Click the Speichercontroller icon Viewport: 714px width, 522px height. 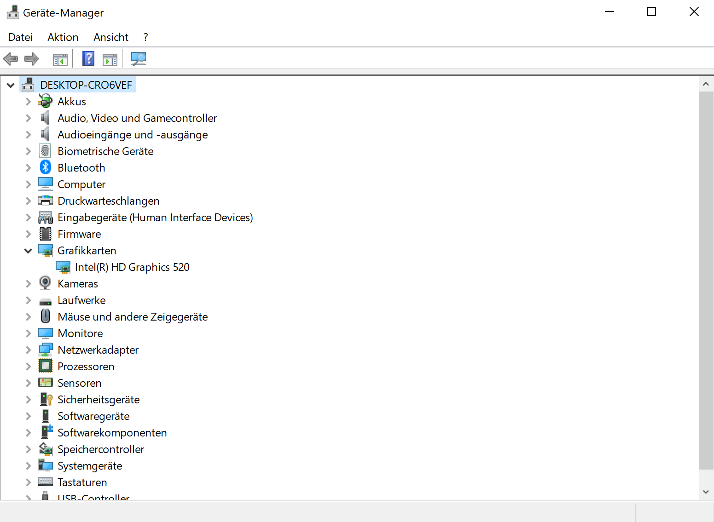click(46, 449)
